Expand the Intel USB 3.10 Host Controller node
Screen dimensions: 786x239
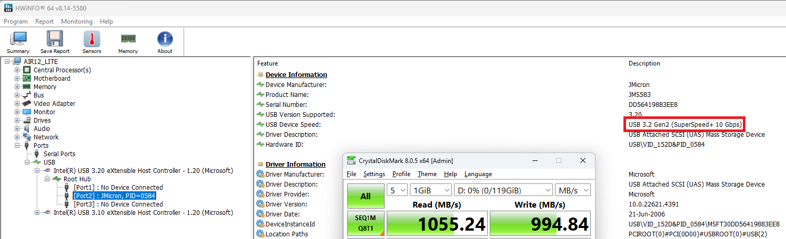(x=37, y=212)
